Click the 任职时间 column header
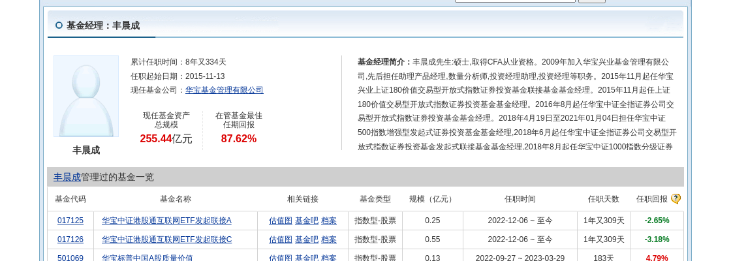Screen dimensions: 731x261 (x=520, y=199)
